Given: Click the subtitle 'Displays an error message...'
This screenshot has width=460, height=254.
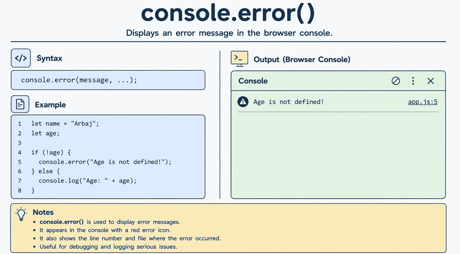Looking at the screenshot, I should coord(229,33).
